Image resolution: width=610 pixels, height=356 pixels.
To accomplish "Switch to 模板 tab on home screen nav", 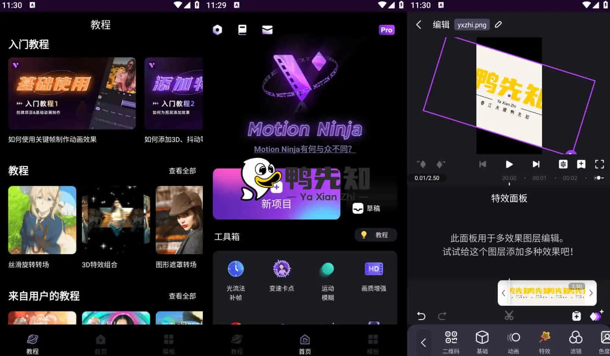I will [x=373, y=344].
